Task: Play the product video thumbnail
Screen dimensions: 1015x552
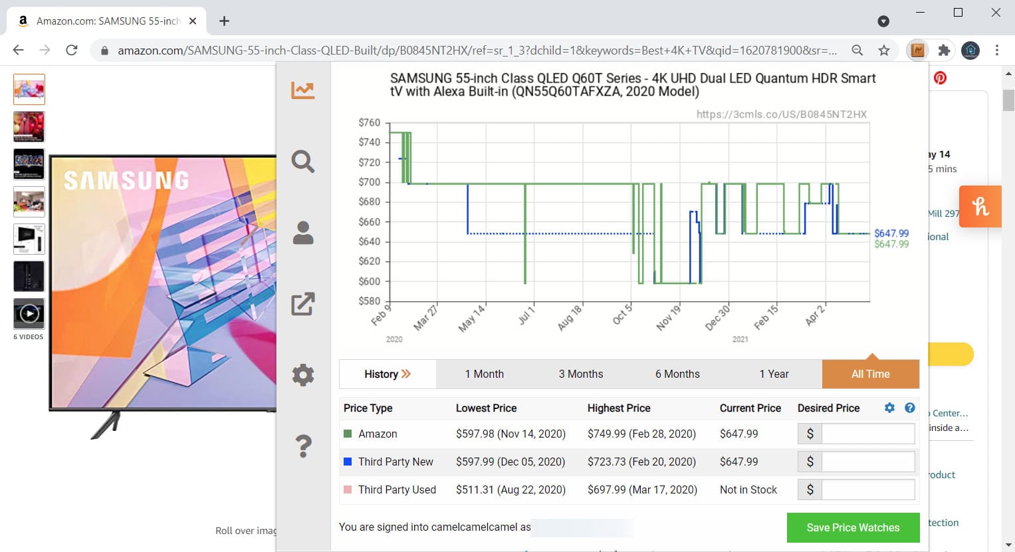Action: click(29, 313)
